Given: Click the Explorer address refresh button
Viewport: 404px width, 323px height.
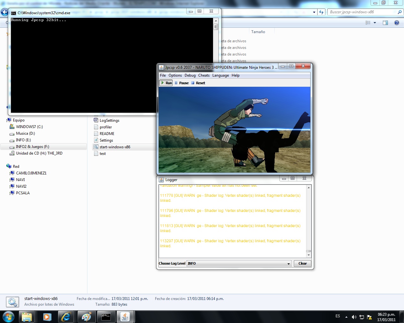Looking at the screenshot, I should pos(321,12).
